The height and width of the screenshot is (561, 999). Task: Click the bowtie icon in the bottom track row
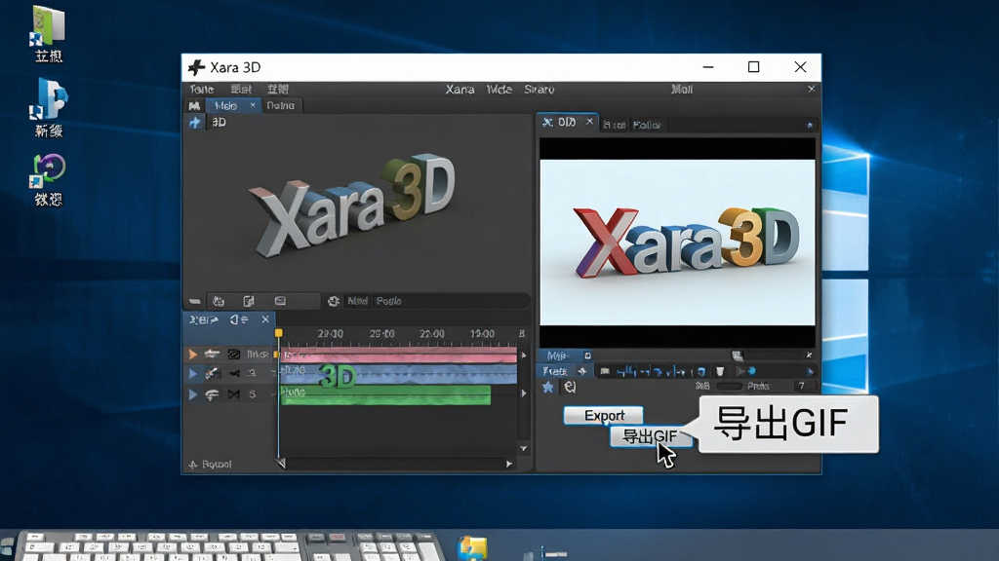point(234,394)
